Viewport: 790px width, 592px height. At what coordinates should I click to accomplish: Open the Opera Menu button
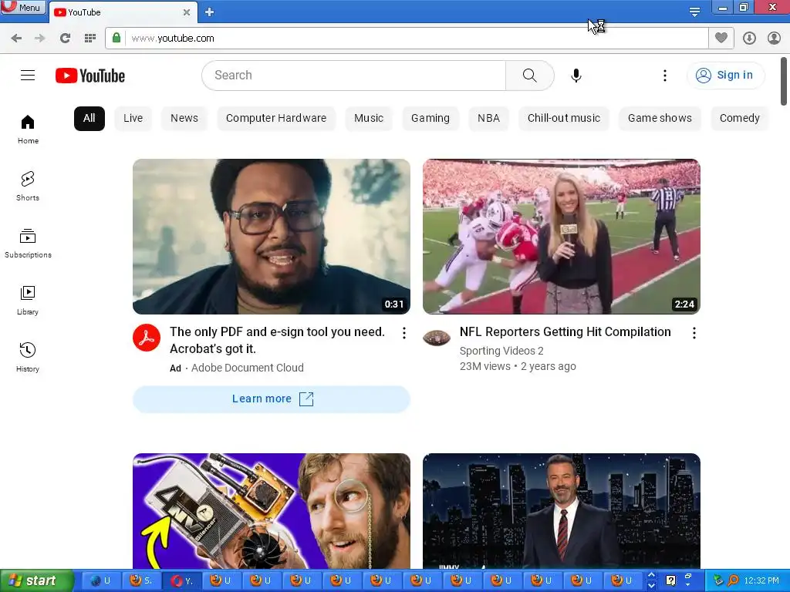[22, 7]
